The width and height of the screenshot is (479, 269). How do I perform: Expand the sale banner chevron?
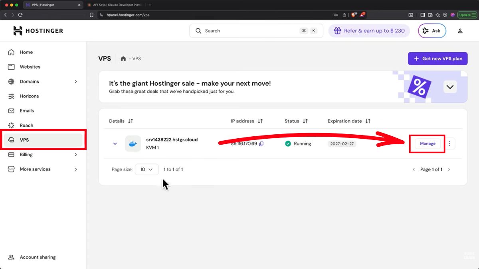pyautogui.click(x=450, y=87)
